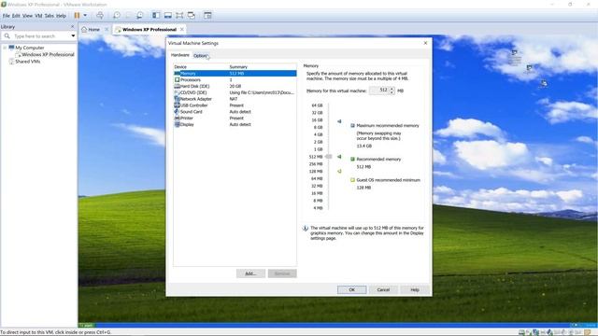
Task: Click the console view toolbar icon
Action: click(x=207, y=15)
